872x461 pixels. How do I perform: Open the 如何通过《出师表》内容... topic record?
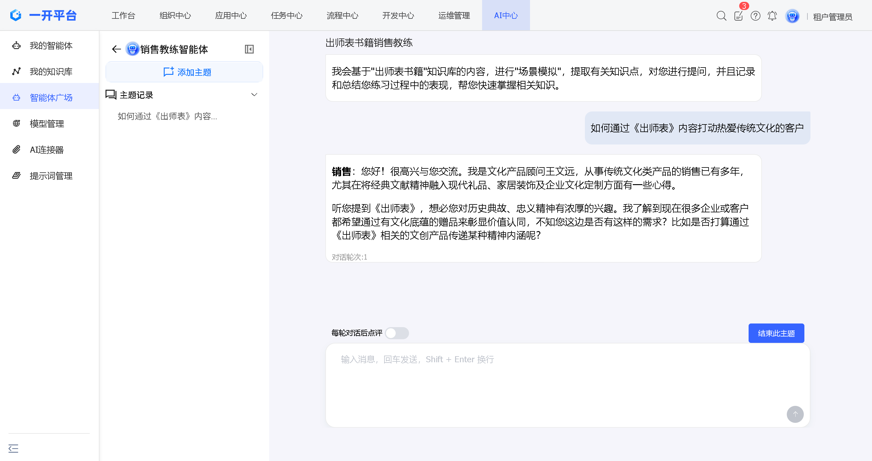(167, 116)
